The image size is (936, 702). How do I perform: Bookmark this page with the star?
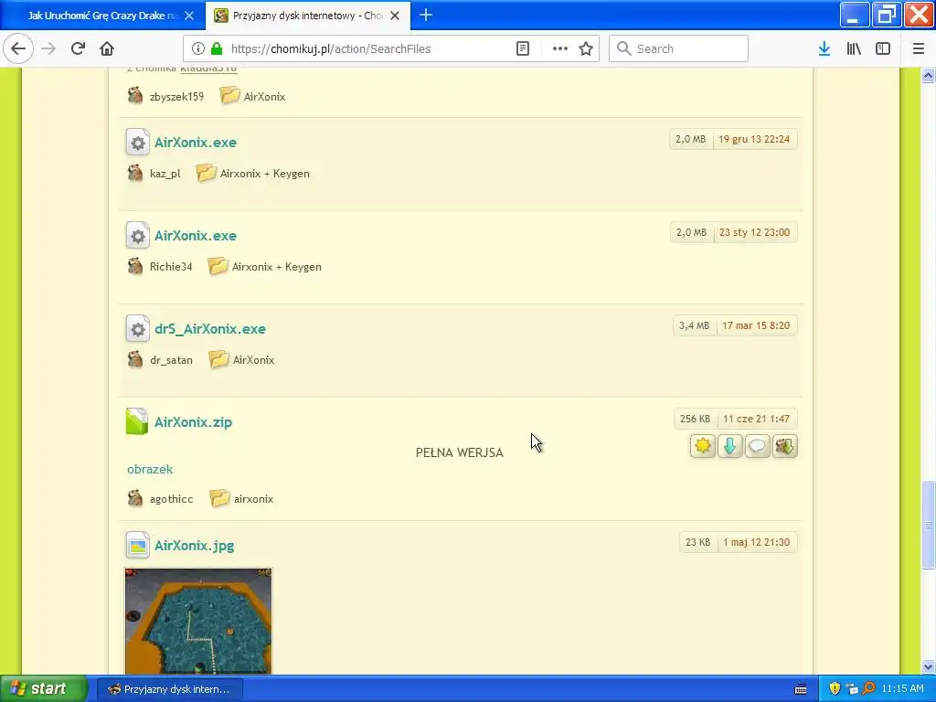pyautogui.click(x=586, y=49)
